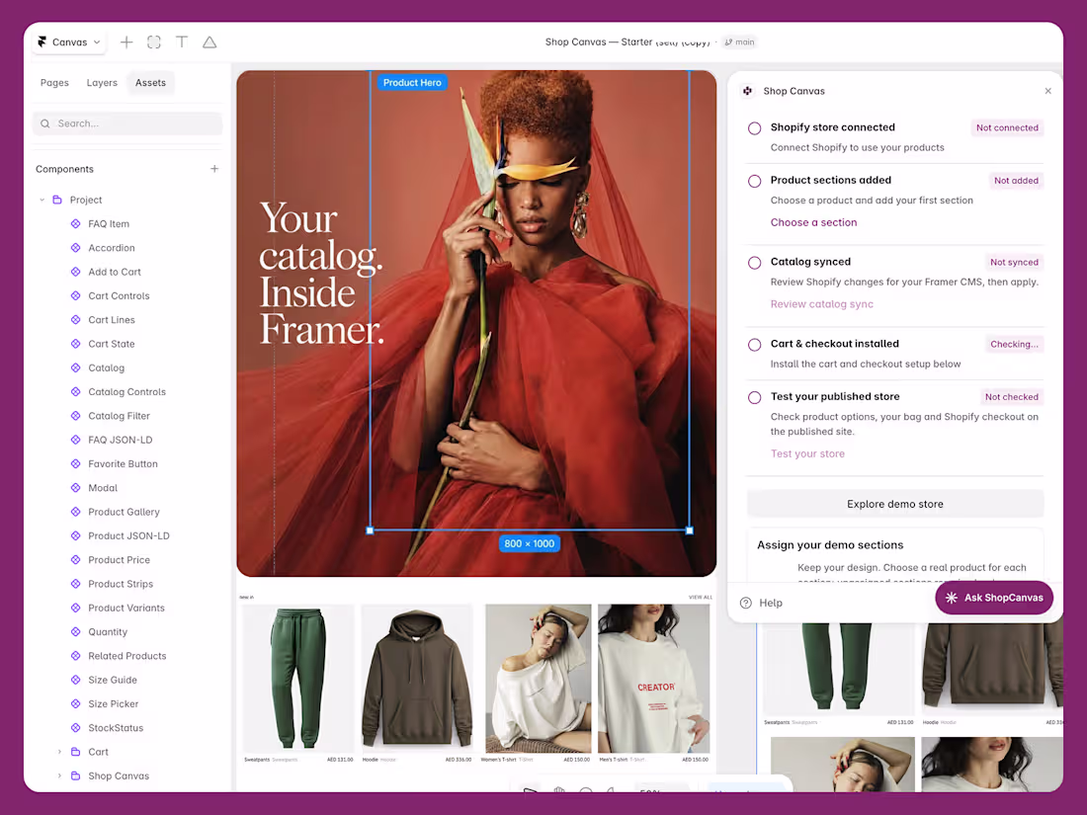Toggle Product sections added circle

[x=754, y=181]
